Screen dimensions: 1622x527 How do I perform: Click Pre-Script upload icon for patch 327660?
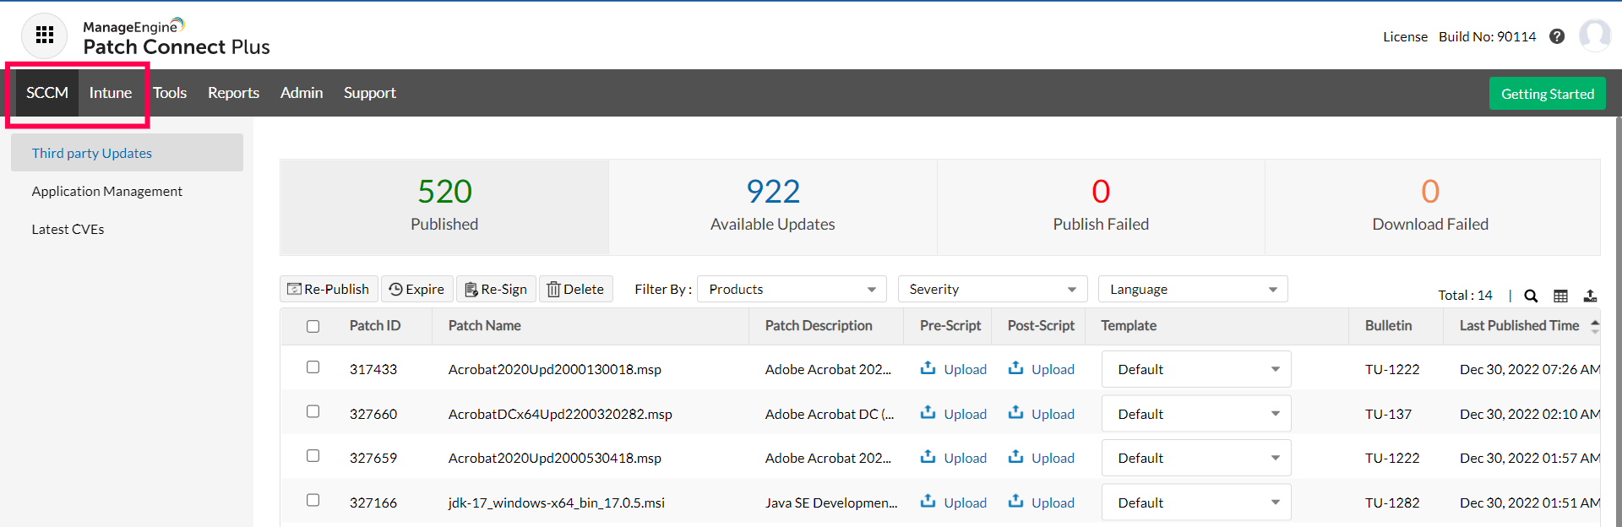click(928, 413)
